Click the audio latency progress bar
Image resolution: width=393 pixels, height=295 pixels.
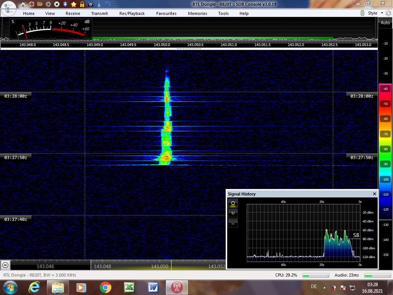pos(377,275)
